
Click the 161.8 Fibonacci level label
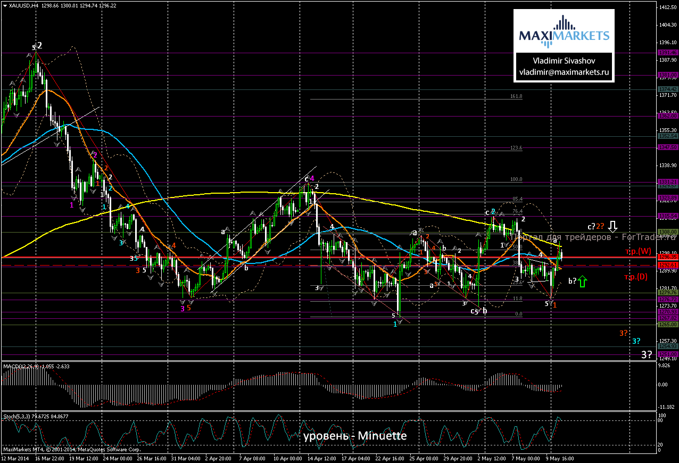pos(516,96)
